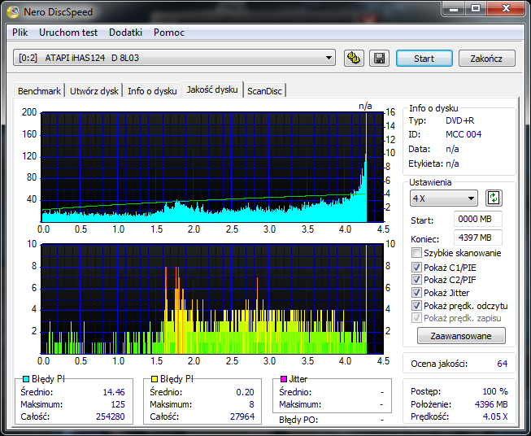
Task: Switch to the ScanDisc tab
Action: (264, 91)
